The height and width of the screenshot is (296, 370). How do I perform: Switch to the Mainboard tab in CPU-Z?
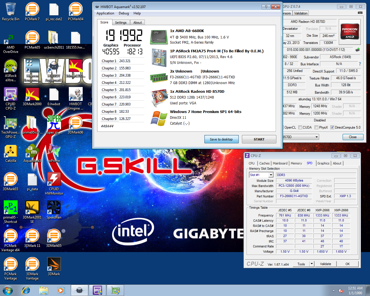[280, 163]
